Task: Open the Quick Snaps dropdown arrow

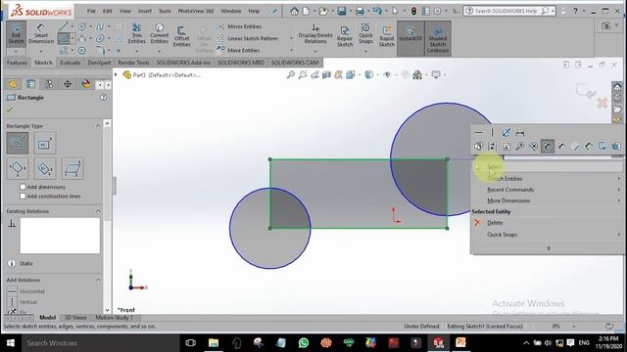Action: [365, 51]
